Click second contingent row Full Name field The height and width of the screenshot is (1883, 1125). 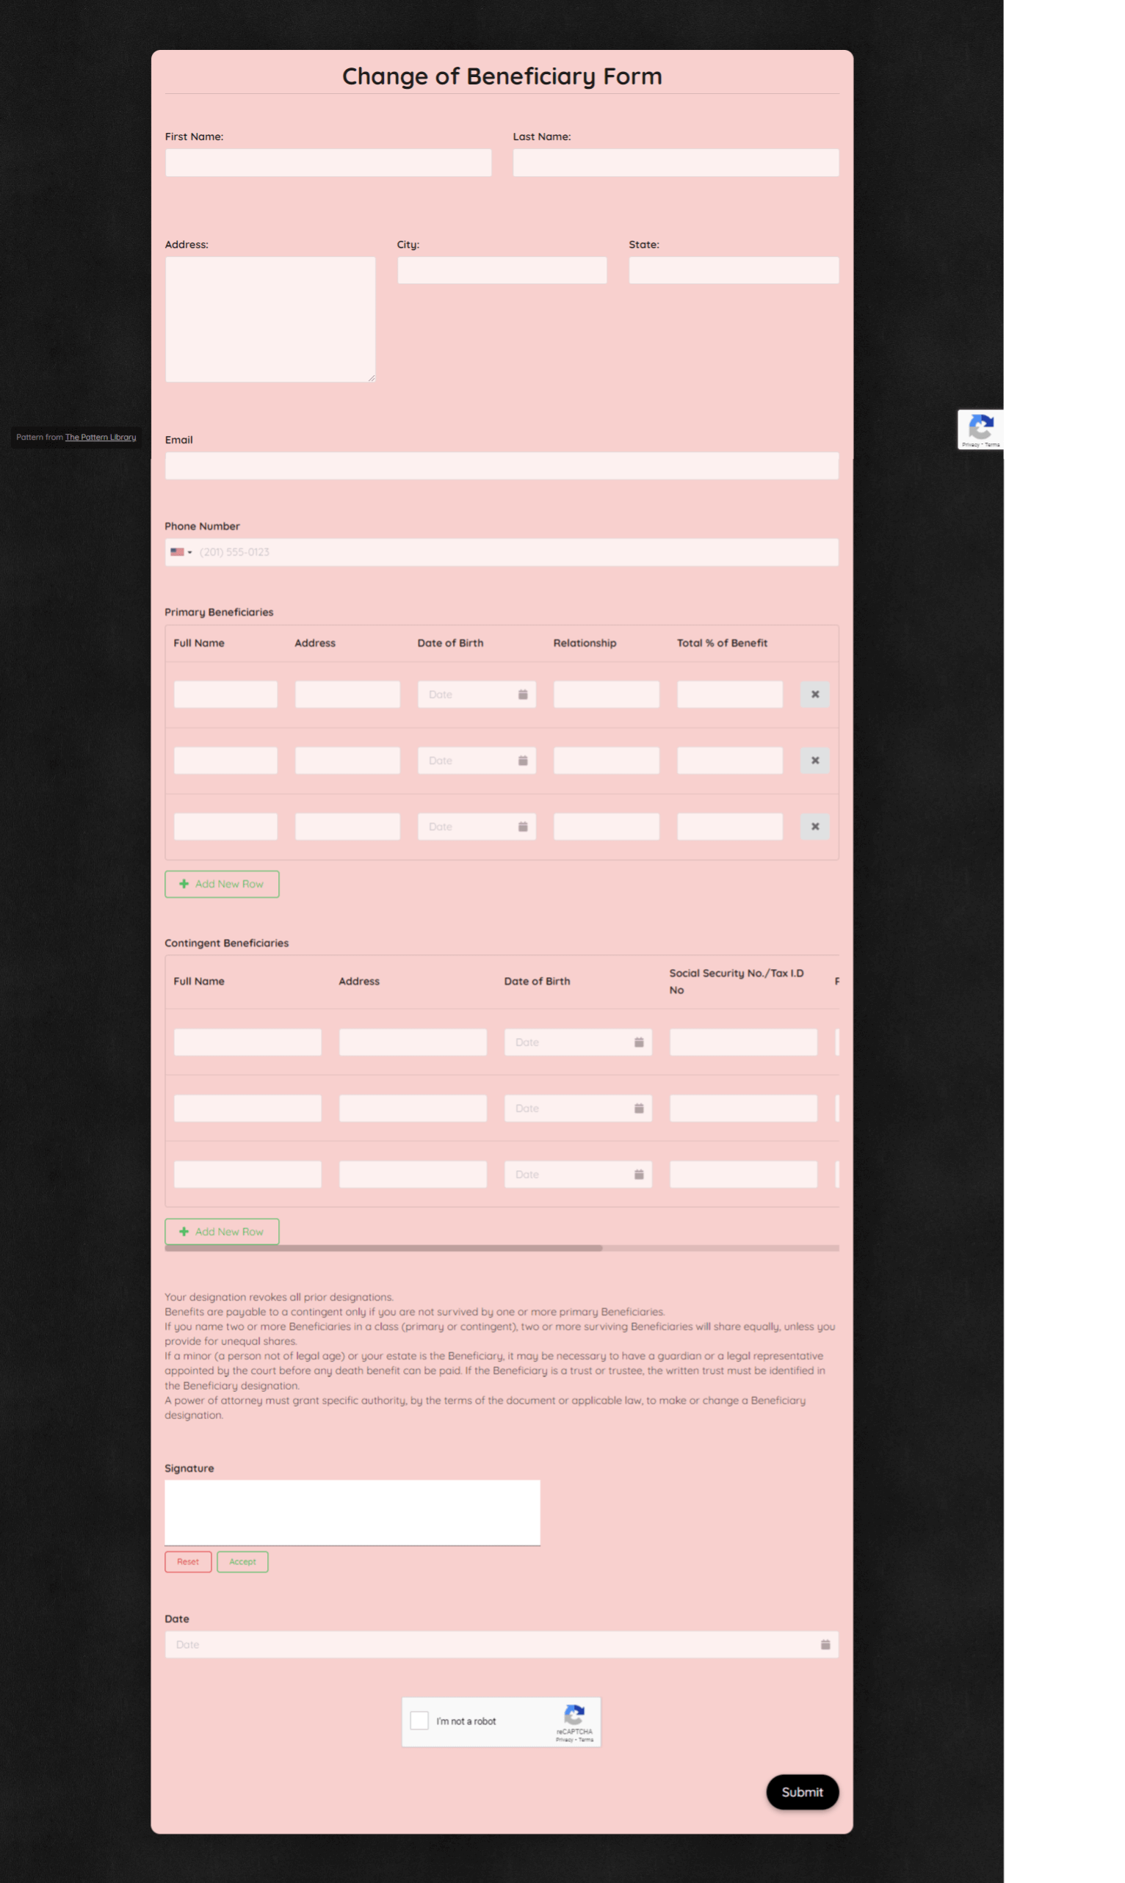[248, 1108]
